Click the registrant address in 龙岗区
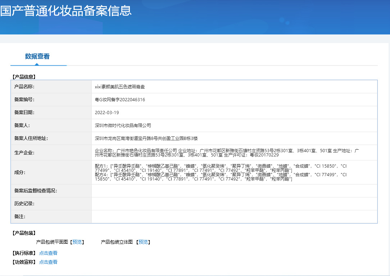Viewport: 390px width, 276px height. [146, 139]
